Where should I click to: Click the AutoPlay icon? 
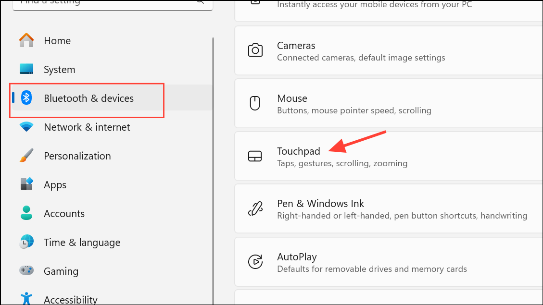click(255, 262)
